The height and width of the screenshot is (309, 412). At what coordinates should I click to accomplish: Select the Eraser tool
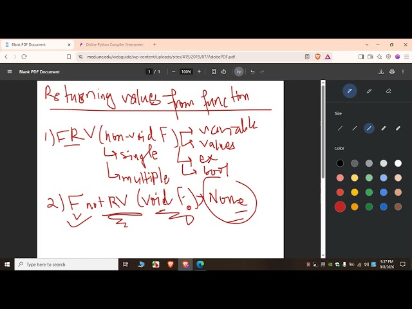(x=388, y=91)
